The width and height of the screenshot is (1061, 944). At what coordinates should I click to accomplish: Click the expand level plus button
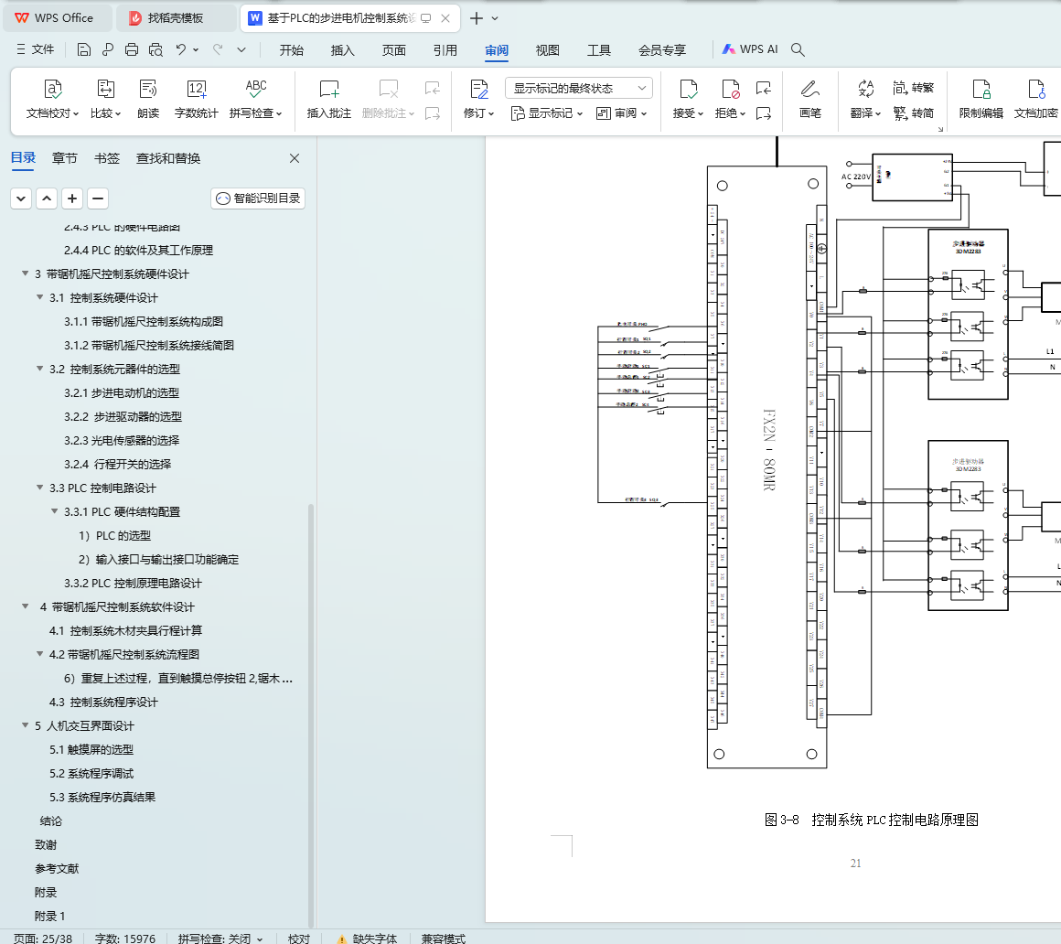pos(72,198)
